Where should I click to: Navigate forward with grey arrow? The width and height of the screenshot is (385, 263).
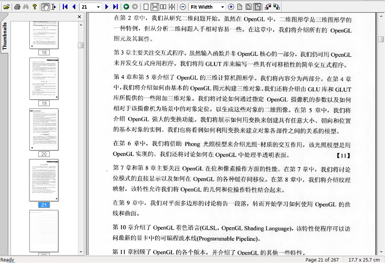tap(135, 7)
